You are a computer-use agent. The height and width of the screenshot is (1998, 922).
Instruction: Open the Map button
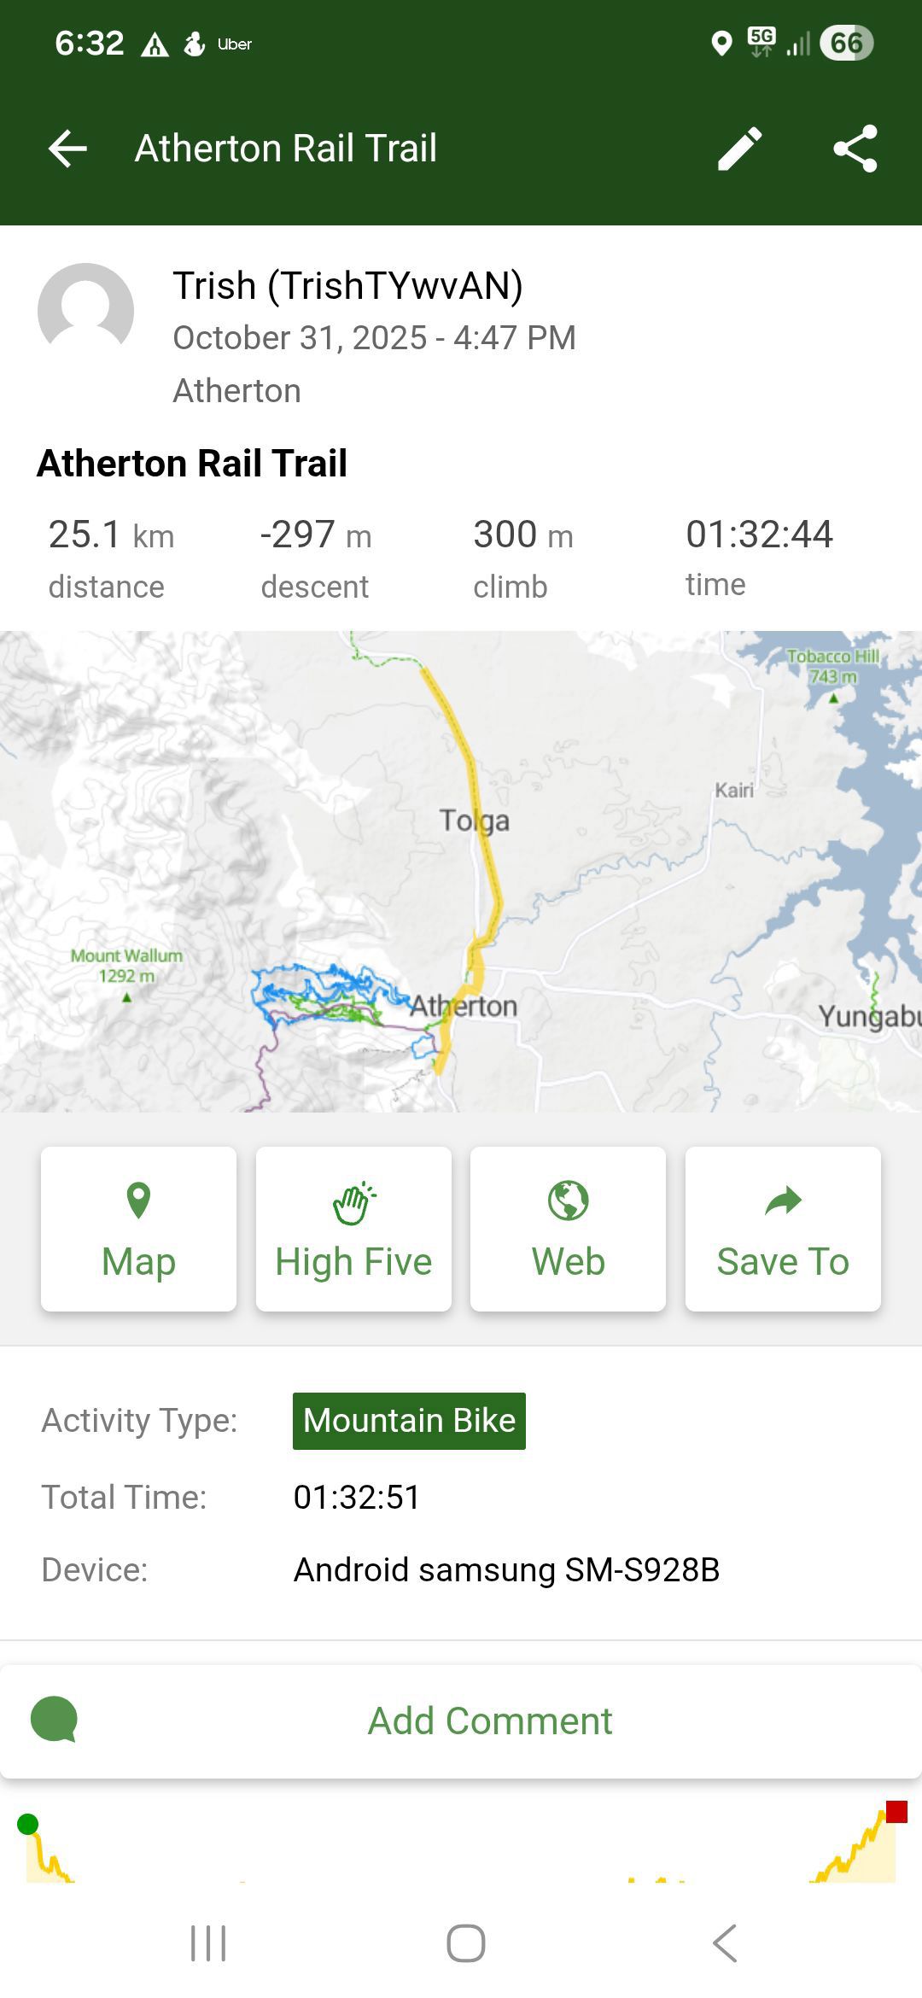[139, 1229]
